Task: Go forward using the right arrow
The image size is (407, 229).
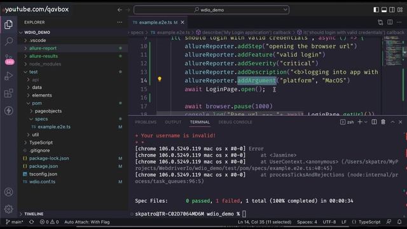Action: coord(128,10)
